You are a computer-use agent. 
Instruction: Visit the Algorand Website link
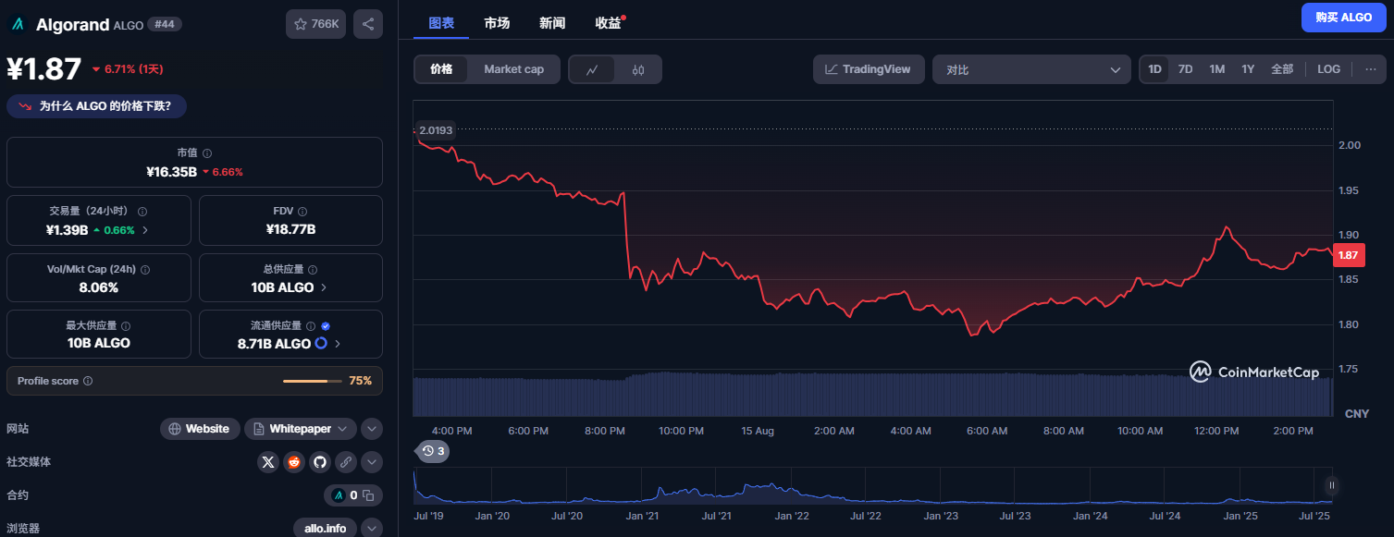(200, 429)
